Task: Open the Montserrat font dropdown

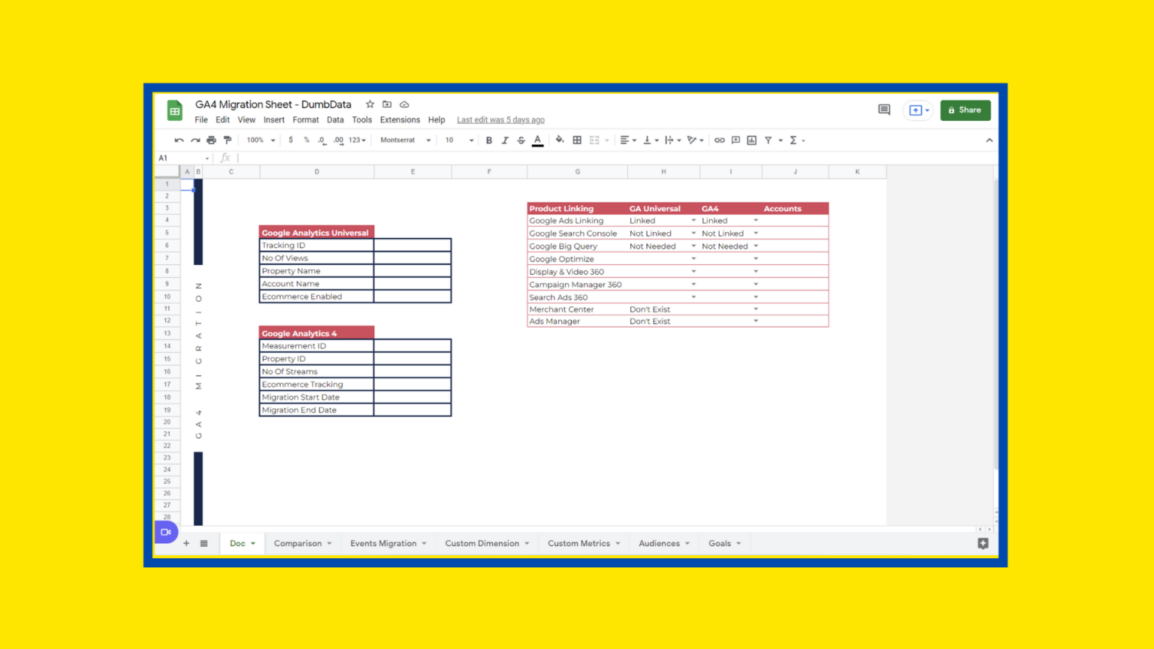Action: pos(404,140)
